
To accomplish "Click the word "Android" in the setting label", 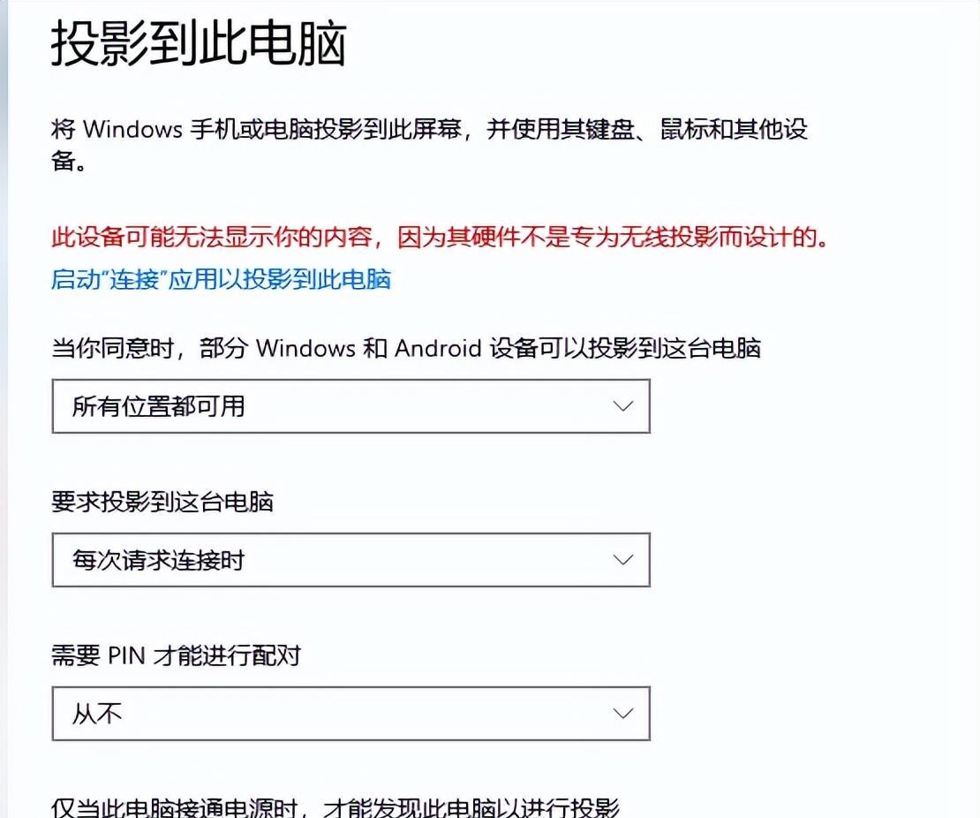I will coord(438,348).
